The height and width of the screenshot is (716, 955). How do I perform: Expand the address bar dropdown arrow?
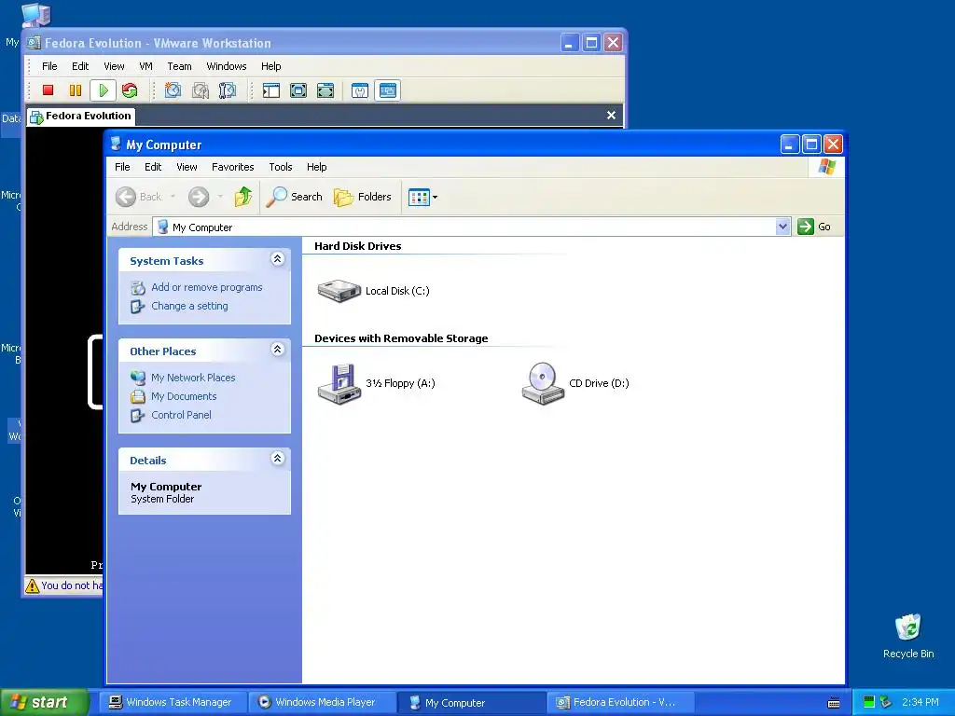click(x=783, y=227)
